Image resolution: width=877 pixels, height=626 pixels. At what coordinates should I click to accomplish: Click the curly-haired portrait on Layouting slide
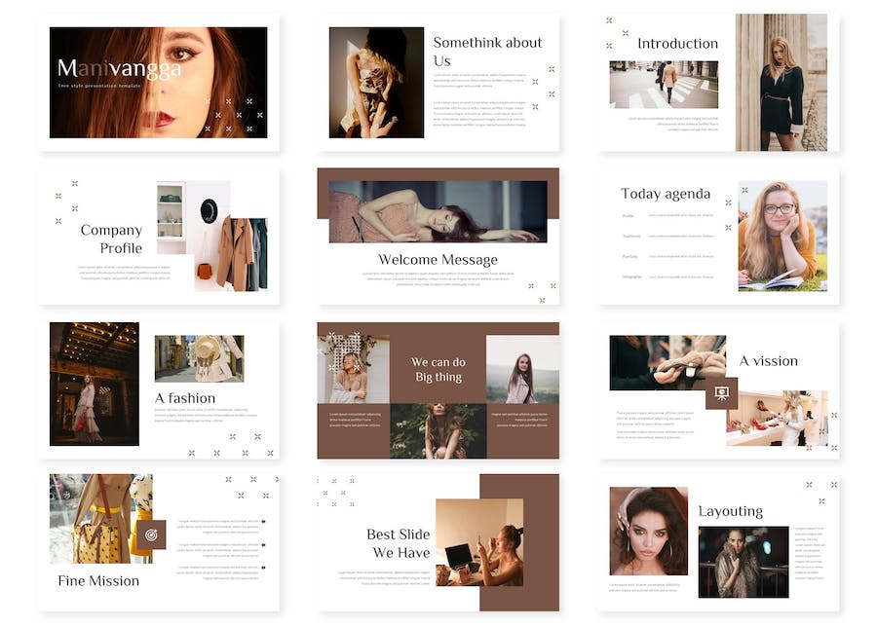click(649, 531)
